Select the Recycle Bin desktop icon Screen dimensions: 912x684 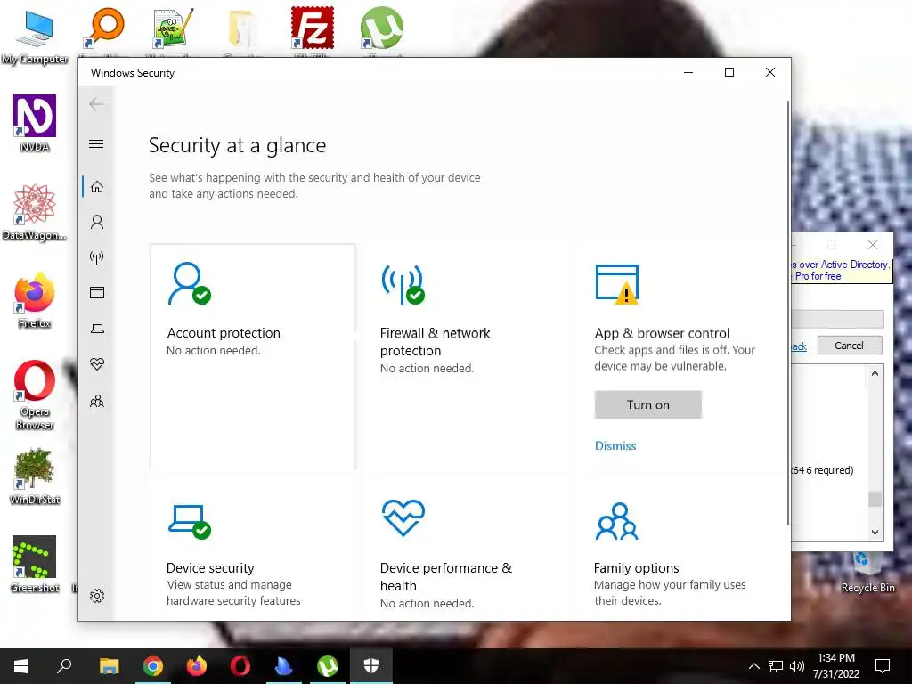(x=867, y=572)
